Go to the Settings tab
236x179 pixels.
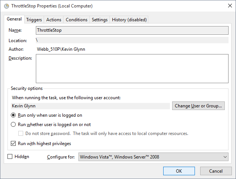[x=100, y=20]
